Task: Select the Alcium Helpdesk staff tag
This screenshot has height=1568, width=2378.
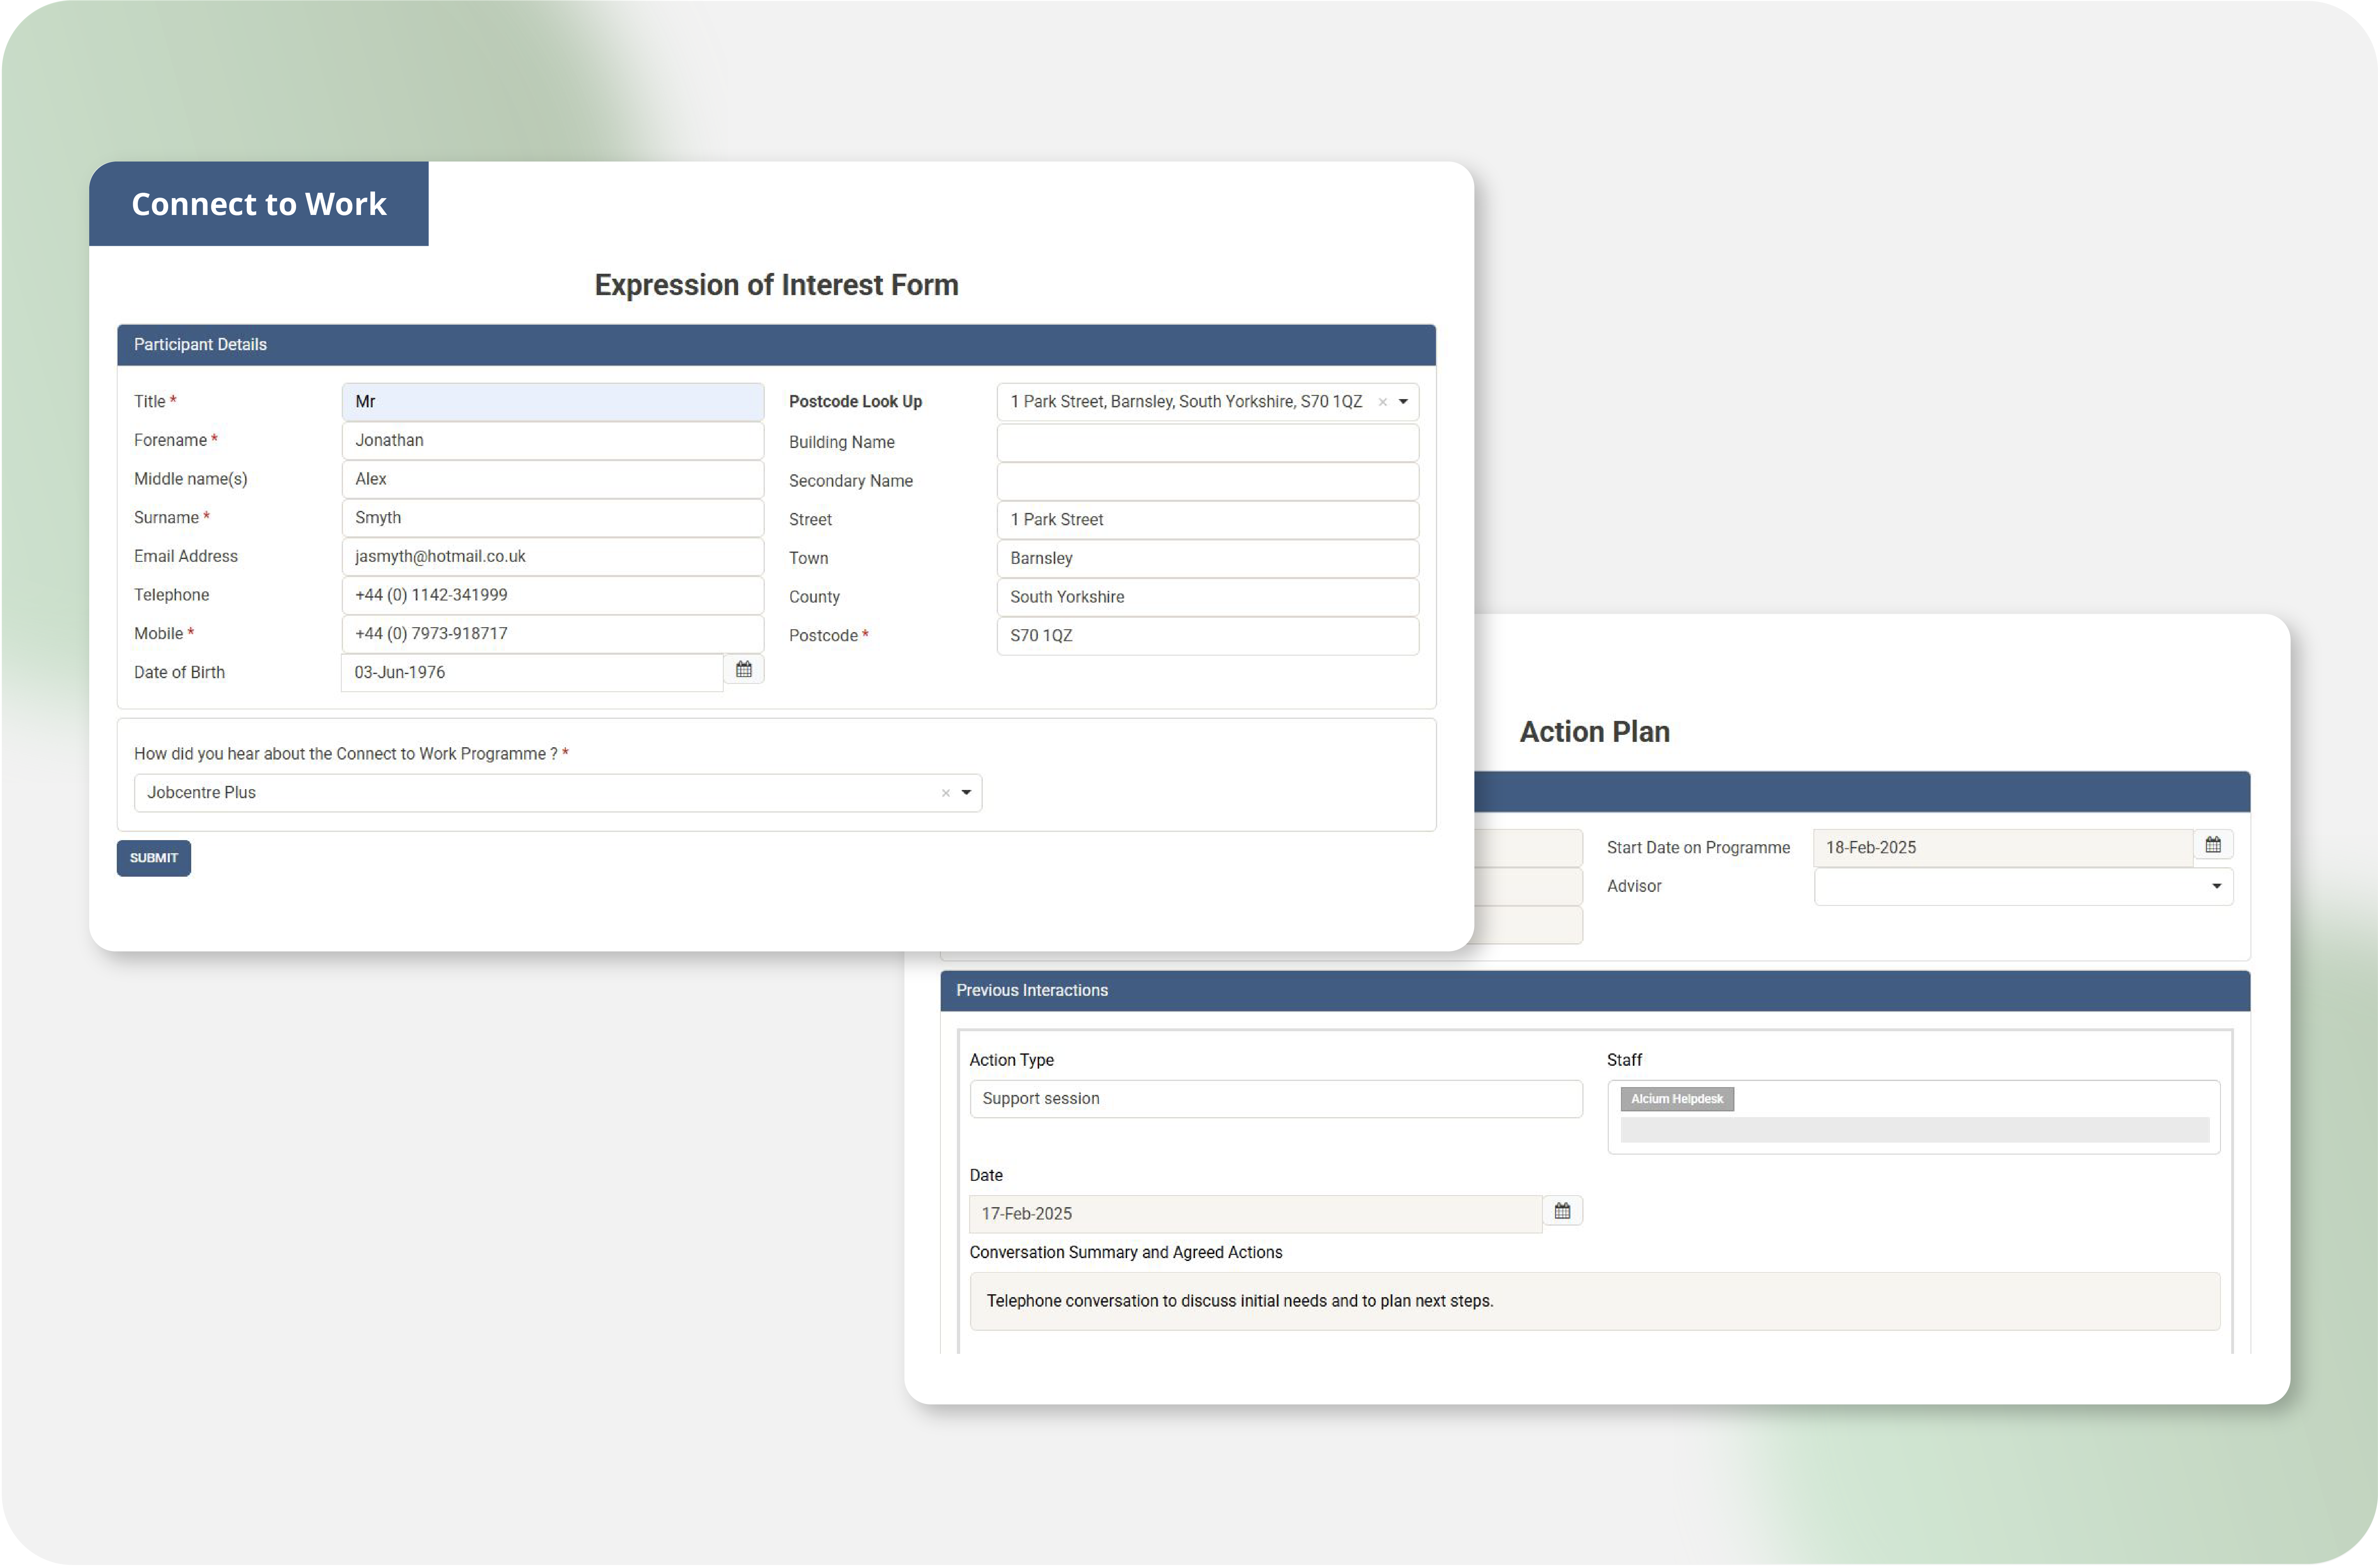Action: [1677, 1099]
